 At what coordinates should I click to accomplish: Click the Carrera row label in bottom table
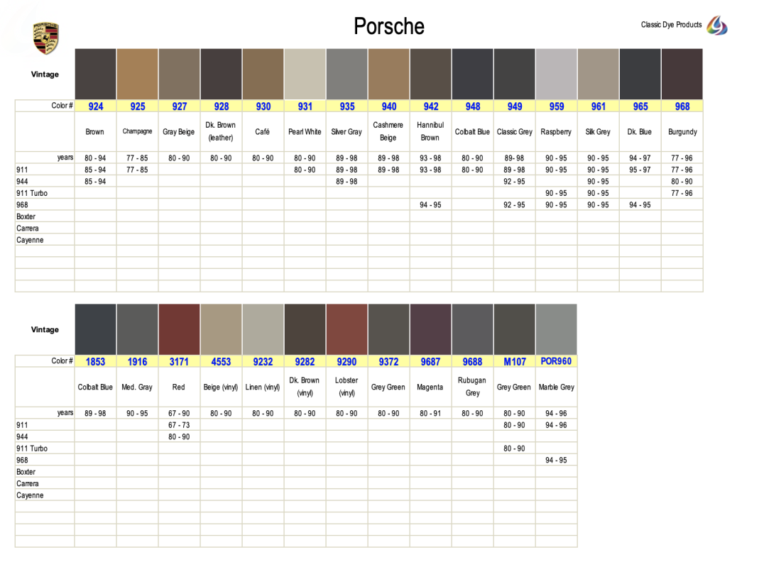coord(27,483)
